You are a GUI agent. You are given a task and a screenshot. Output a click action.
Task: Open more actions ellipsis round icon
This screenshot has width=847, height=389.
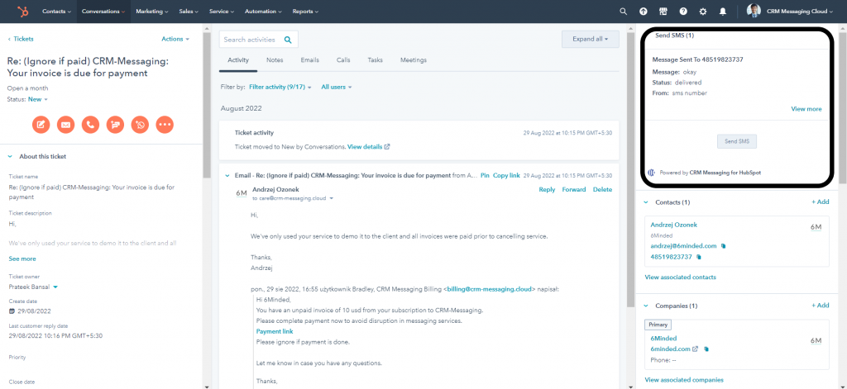(x=165, y=125)
